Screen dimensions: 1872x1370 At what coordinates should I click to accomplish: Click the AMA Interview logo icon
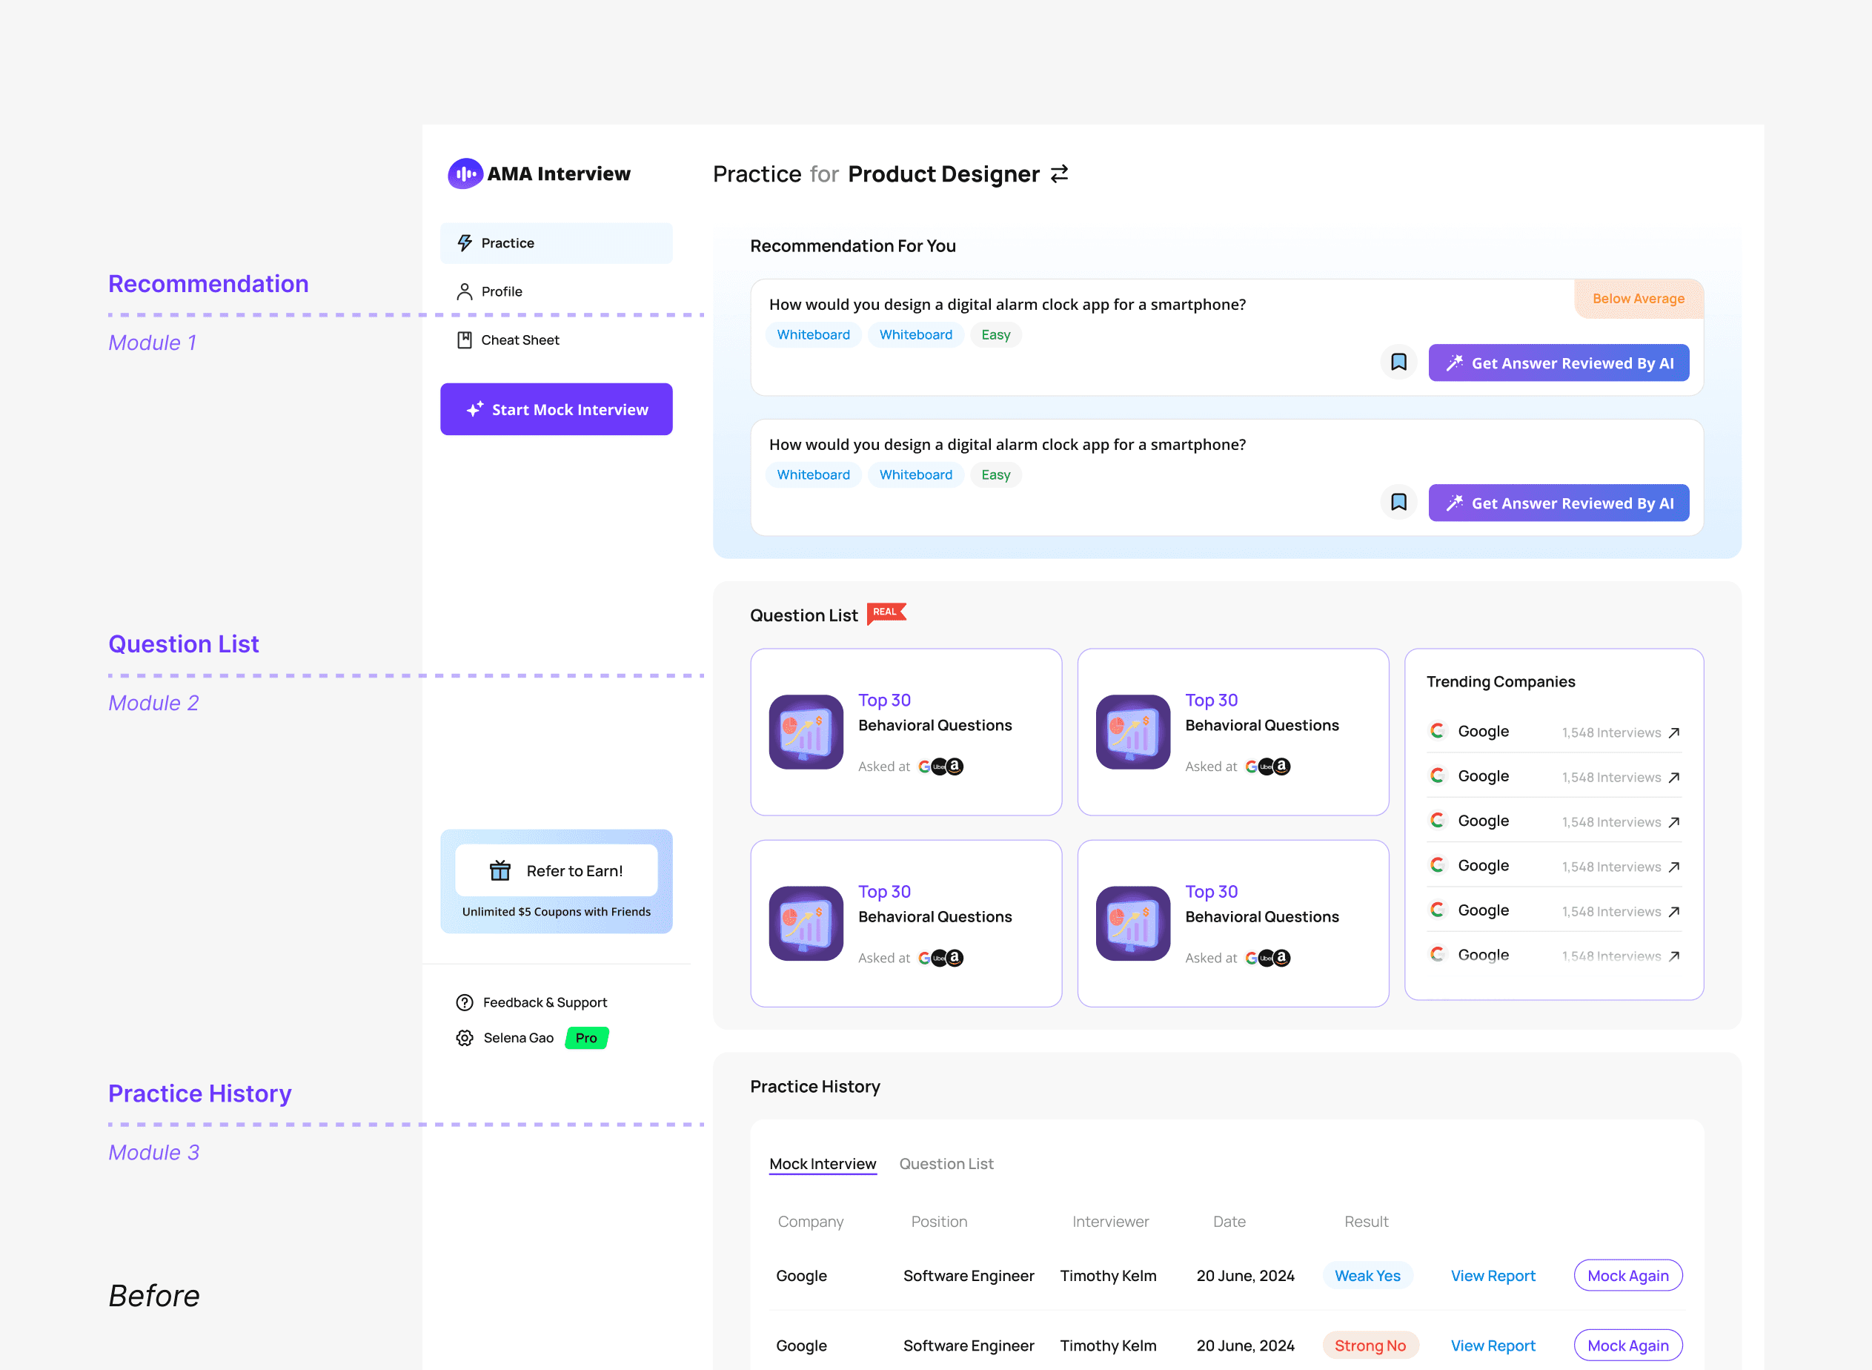point(465,174)
